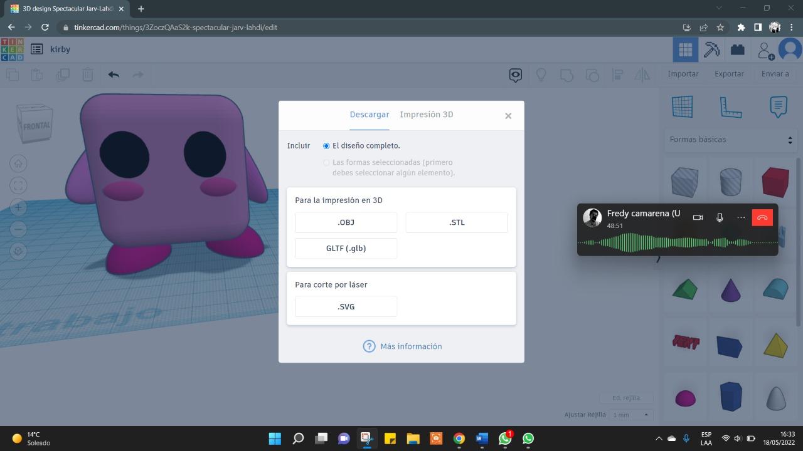
Task: Switch to the Blocks pickaxe mode
Action: coord(711,49)
